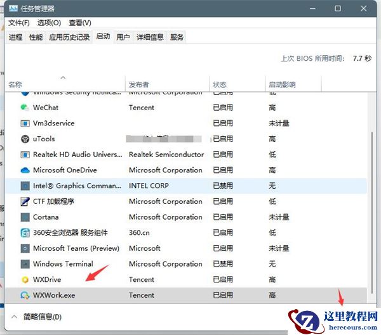Viewport: 381px width, 335px height.
Task: Click the WeChat app icon
Action: tap(25, 108)
